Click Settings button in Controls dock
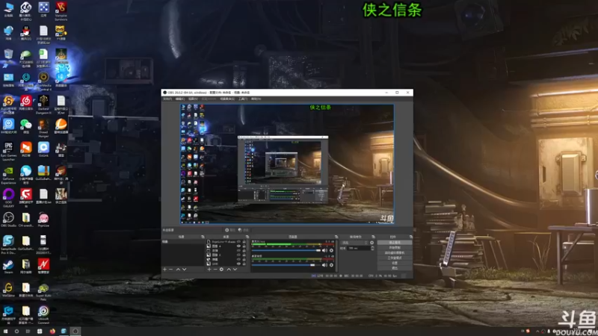 point(395,263)
